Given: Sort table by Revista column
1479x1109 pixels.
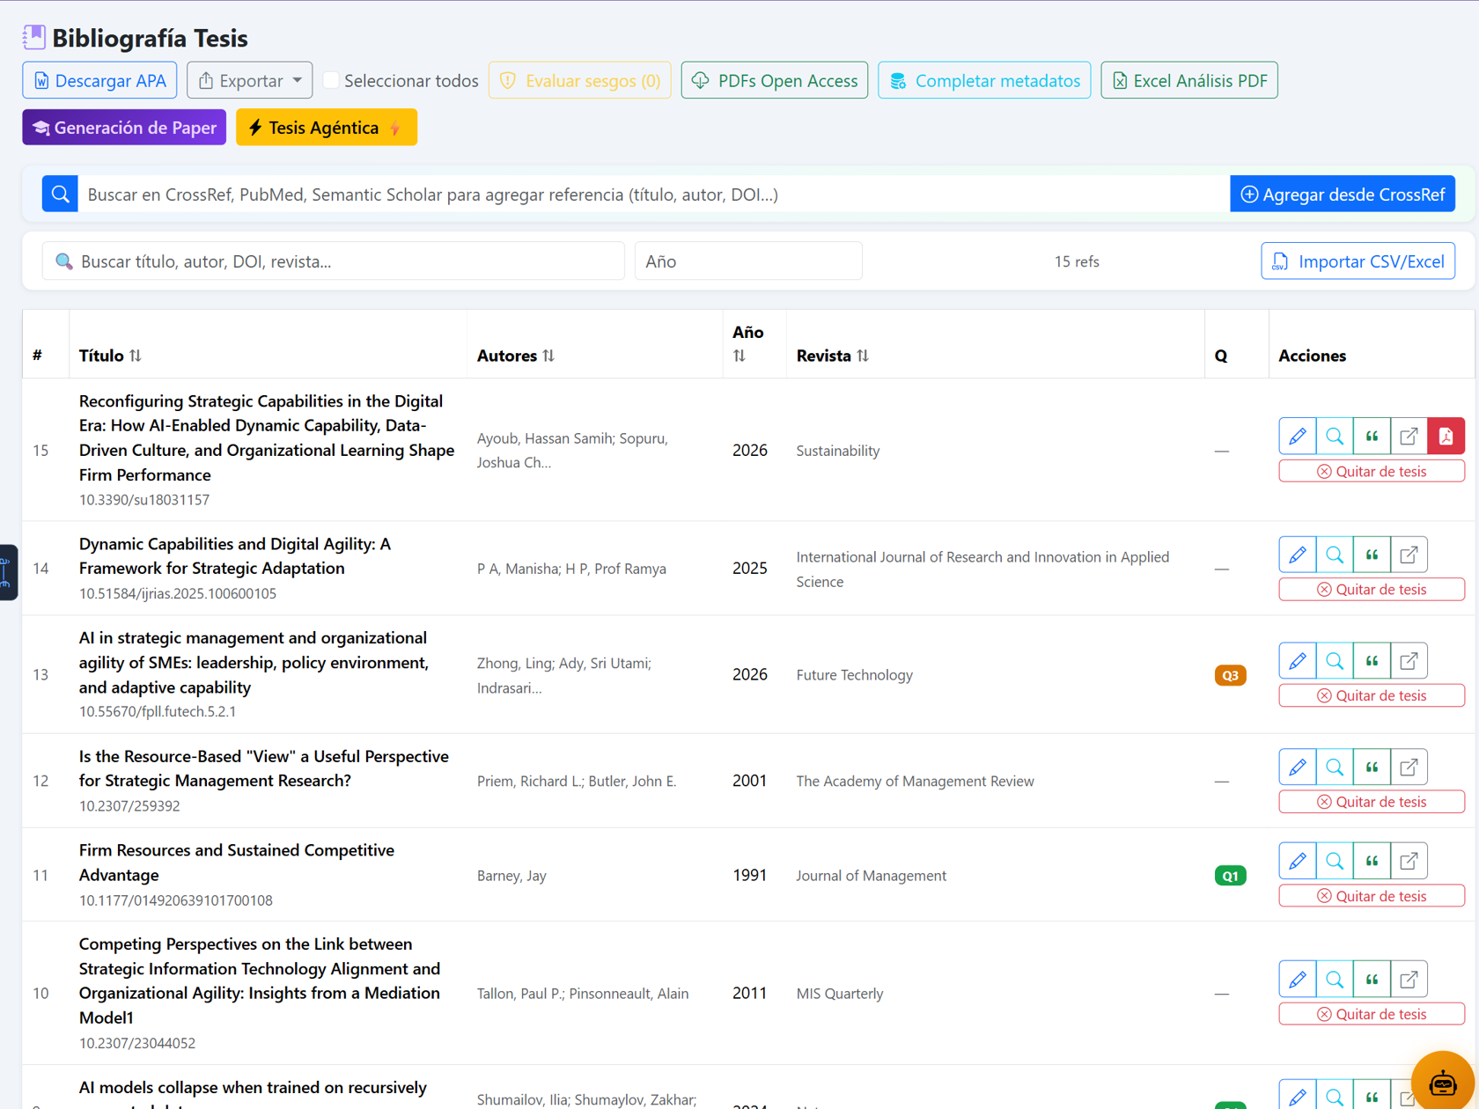Looking at the screenshot, I should [863, 356].
